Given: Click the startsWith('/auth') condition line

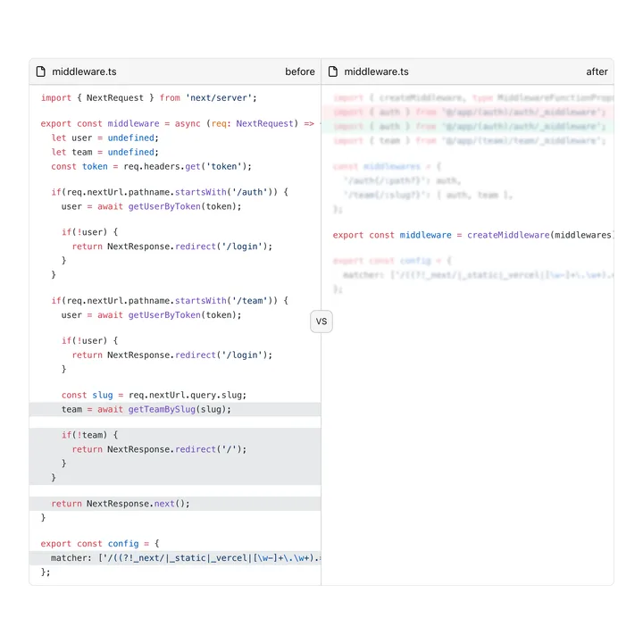Looking at the screenshot, I should click(x=170, y=192).
